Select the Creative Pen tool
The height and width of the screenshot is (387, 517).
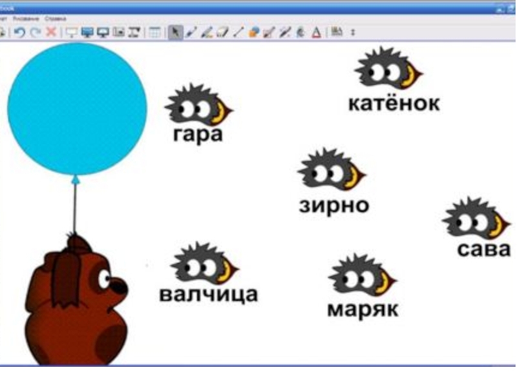pyautogui.click(x=207, y=32)
